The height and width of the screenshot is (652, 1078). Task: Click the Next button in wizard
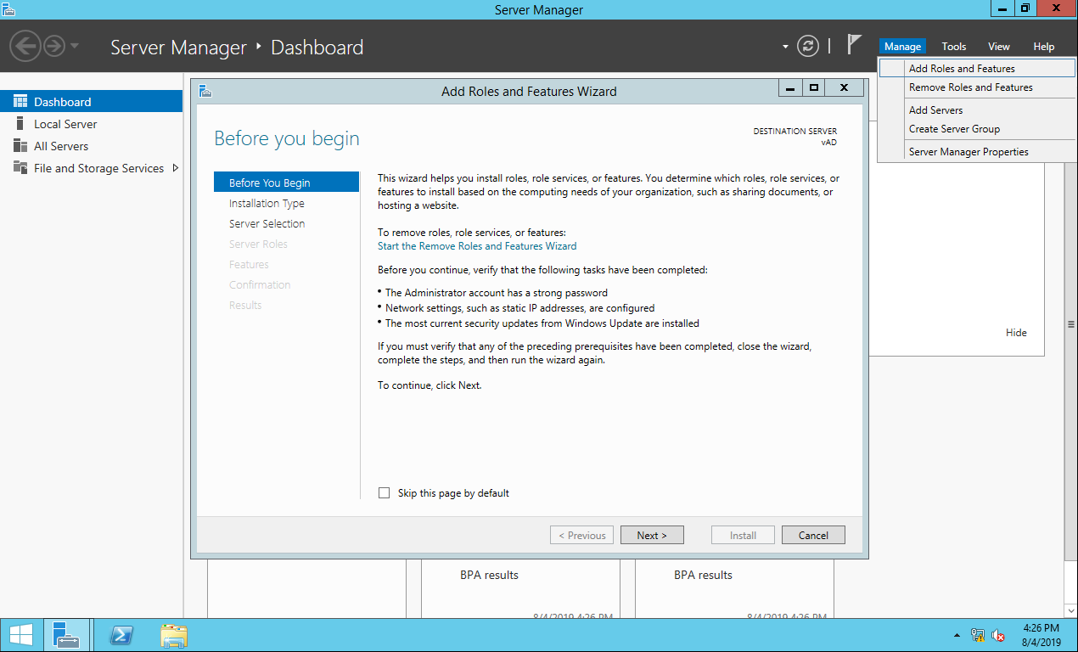[x=652, y=535]
